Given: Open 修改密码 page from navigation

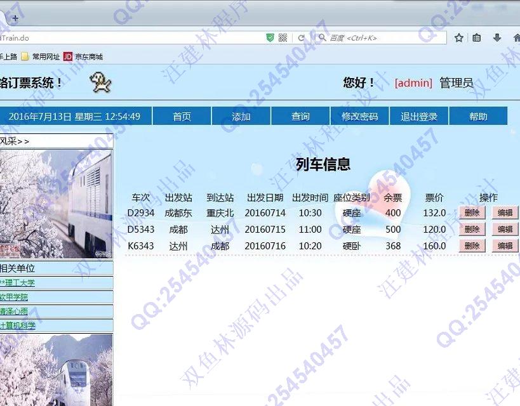Looking at the screenshot, I should [359, 116].
